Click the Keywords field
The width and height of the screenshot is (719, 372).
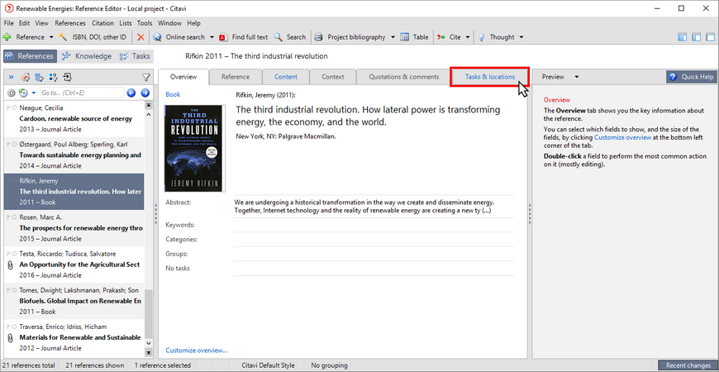[374, 225]
